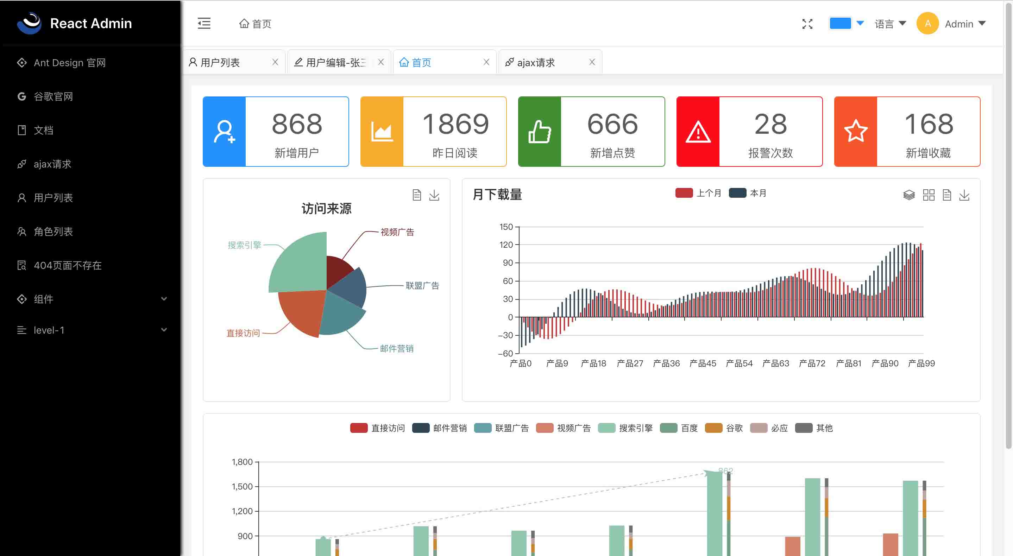Open Ant Design 官网 sidebar link

click(x=69, y=63)
